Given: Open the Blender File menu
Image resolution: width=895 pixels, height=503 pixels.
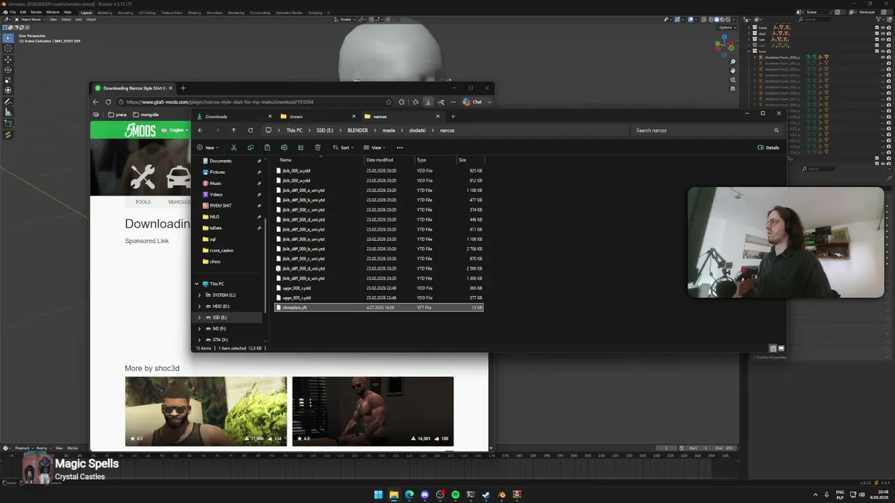Looking at the screenshot, I should pos(13,12).
